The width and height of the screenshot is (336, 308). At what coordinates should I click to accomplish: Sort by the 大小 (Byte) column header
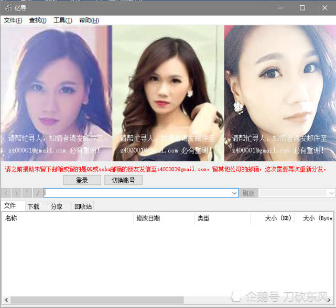(x=314, y=218)
